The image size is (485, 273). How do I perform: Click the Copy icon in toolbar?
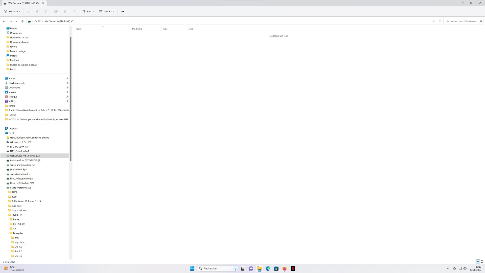(38, 11)
